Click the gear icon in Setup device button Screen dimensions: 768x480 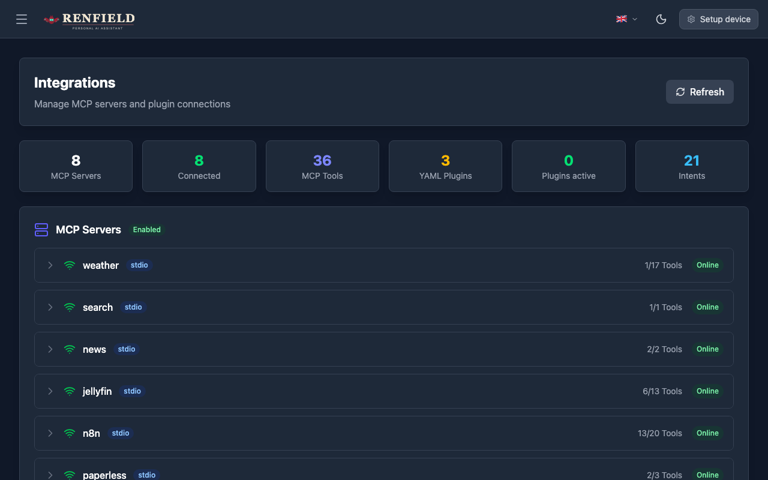tap(691, 19)
